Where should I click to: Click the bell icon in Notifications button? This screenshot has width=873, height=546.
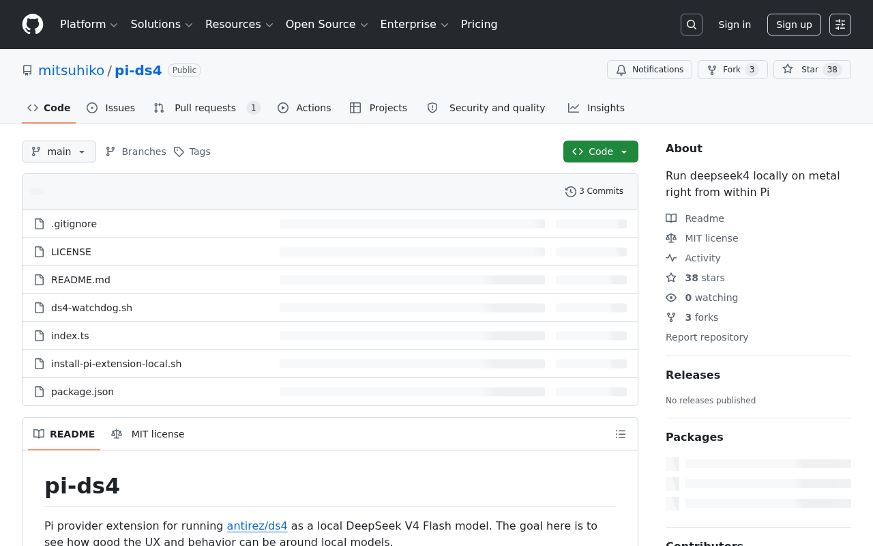621,70
